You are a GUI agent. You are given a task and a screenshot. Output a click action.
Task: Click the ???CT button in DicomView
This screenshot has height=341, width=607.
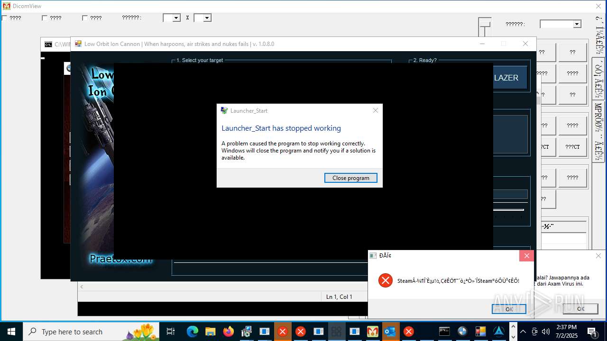coord(572,147)
